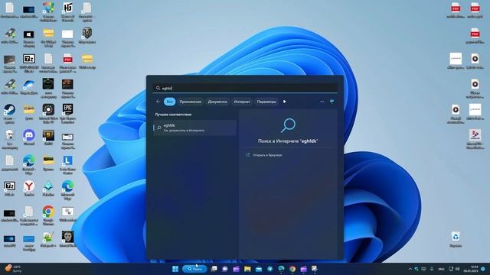Select the 'Все' search filter tab
This screenshot has height=275, width=490.
(170, 102)
